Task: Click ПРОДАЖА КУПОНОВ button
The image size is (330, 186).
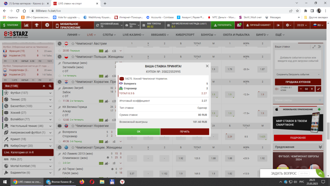Action: [298, 82]
